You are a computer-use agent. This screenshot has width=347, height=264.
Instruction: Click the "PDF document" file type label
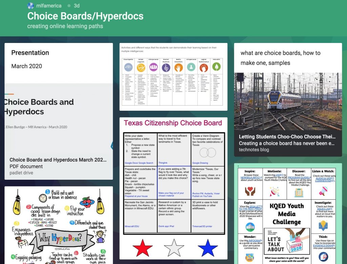26,166
